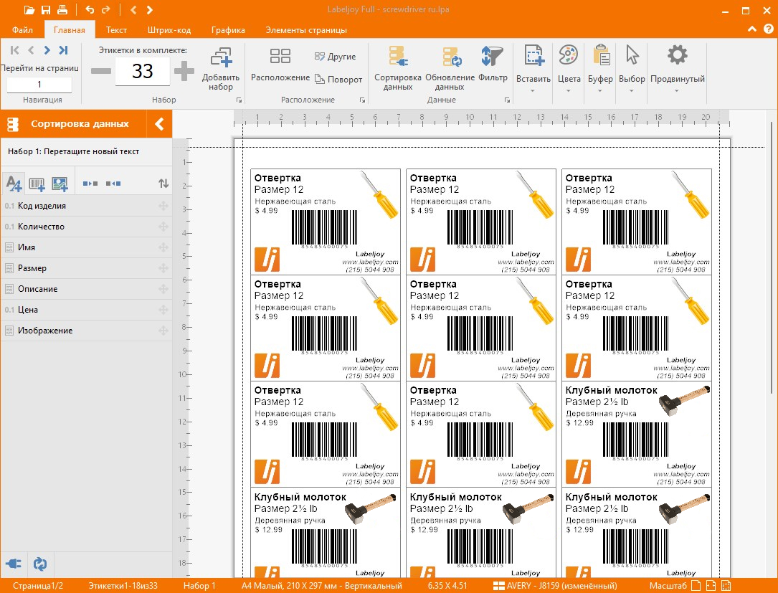778x593 pixels.
Task: Expand the Данные group dialog launcher
Action: pyautogui.click(x=507, y=100)
